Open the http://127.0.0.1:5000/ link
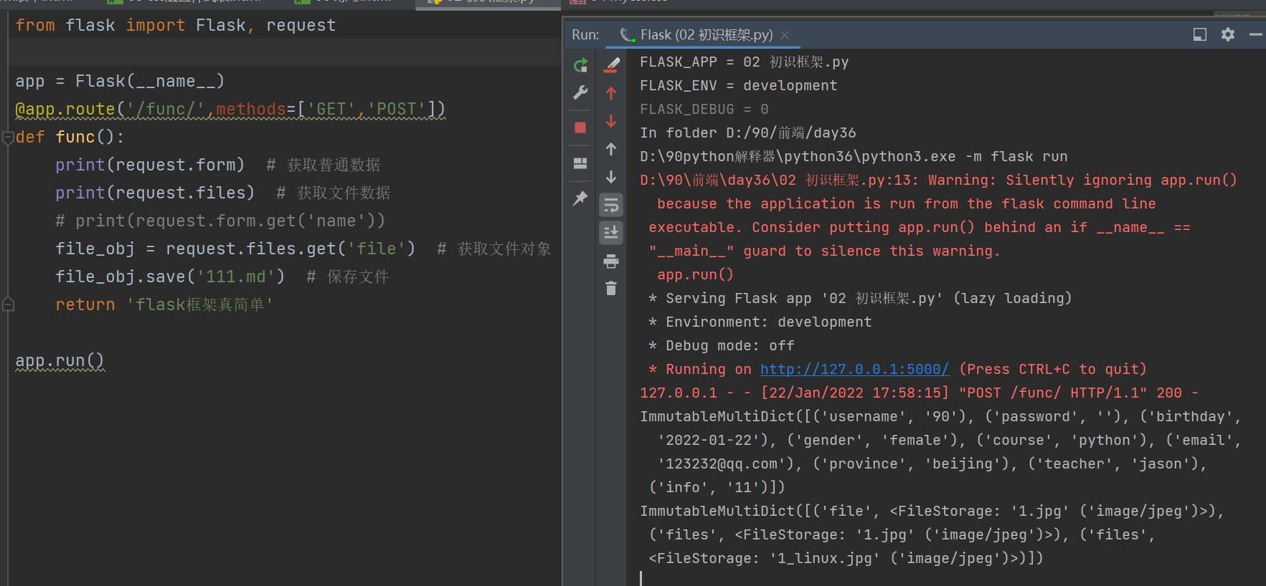1266x586 pixels. tap(854, 369)
